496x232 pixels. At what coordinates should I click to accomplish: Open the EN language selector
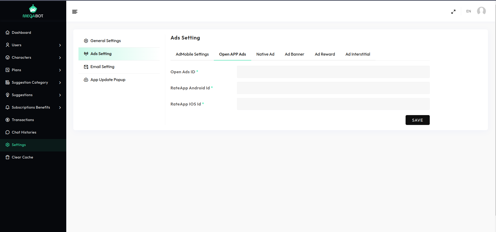point(468,11)
